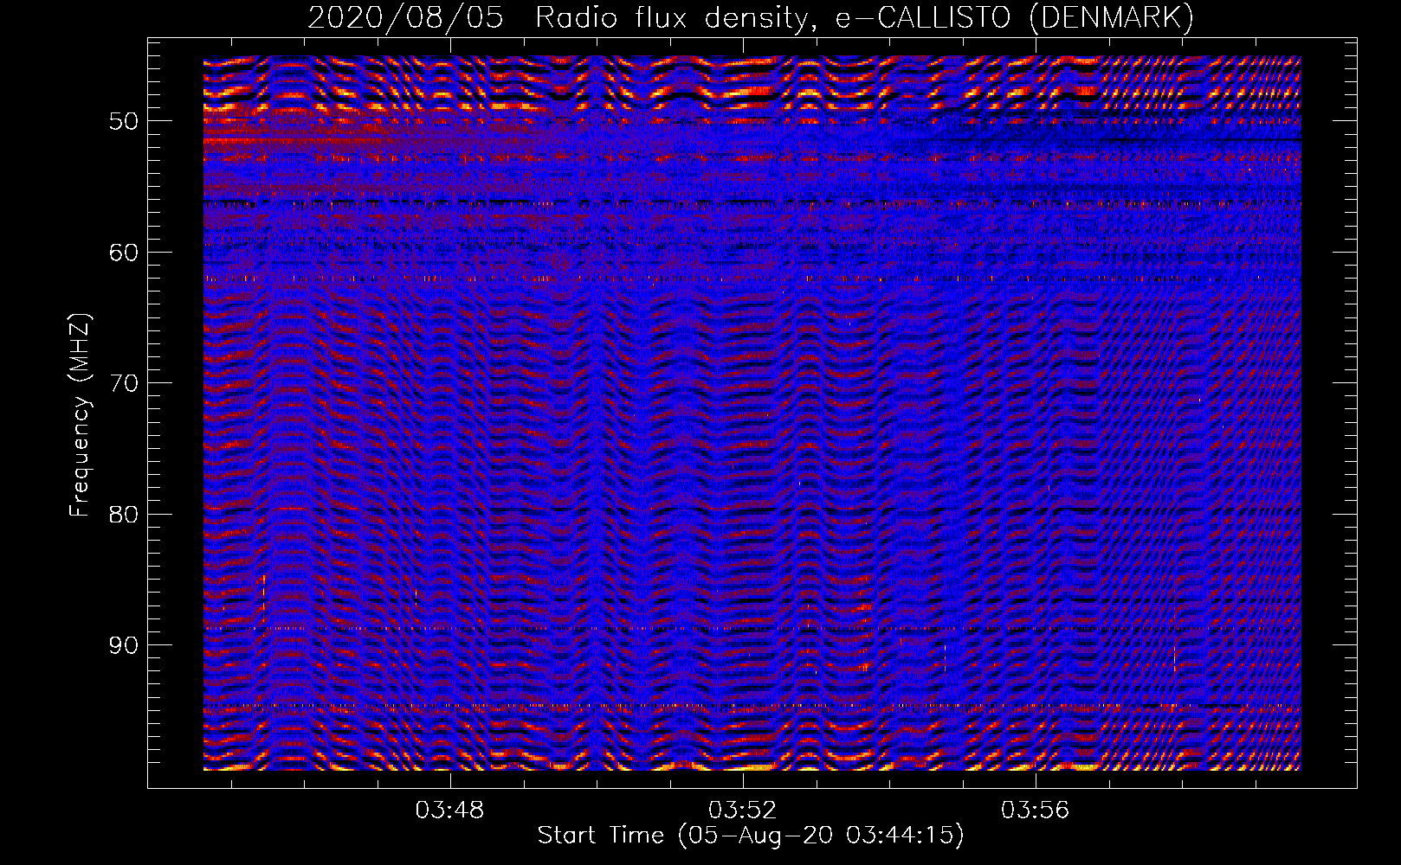Click the 70 frequency tick label
The height and width of the screenshot is (865, 1401).
click(124, 383)
